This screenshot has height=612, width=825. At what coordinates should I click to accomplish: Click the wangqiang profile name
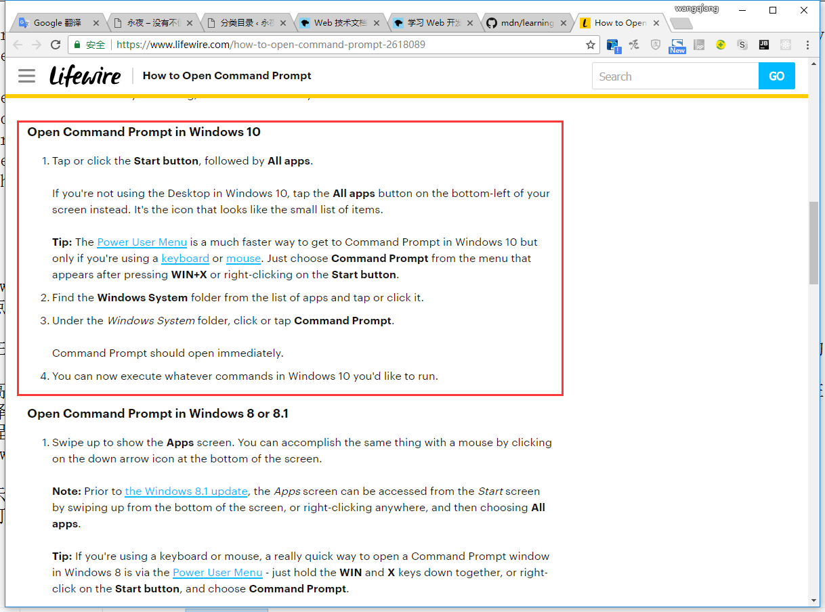coord(696,9)
